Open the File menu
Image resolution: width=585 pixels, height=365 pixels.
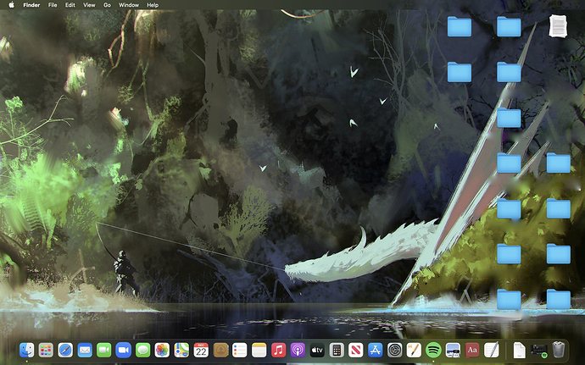coord(53,5)
